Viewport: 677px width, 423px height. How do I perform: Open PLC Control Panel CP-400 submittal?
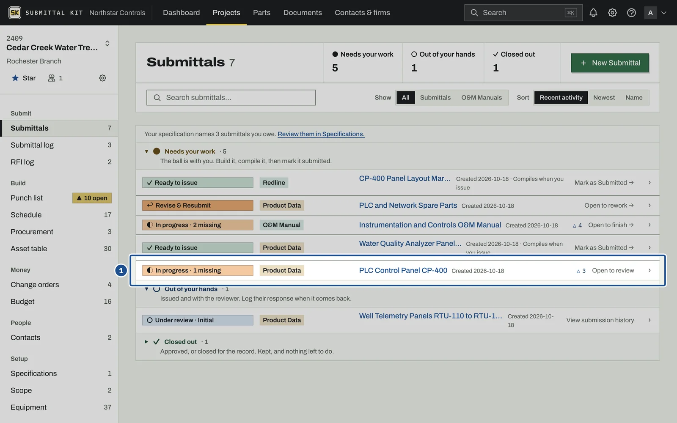403,270
